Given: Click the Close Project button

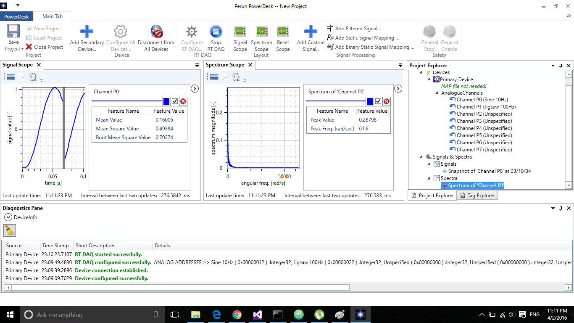Looking at the screenshot, I should [x=44, y=47].
